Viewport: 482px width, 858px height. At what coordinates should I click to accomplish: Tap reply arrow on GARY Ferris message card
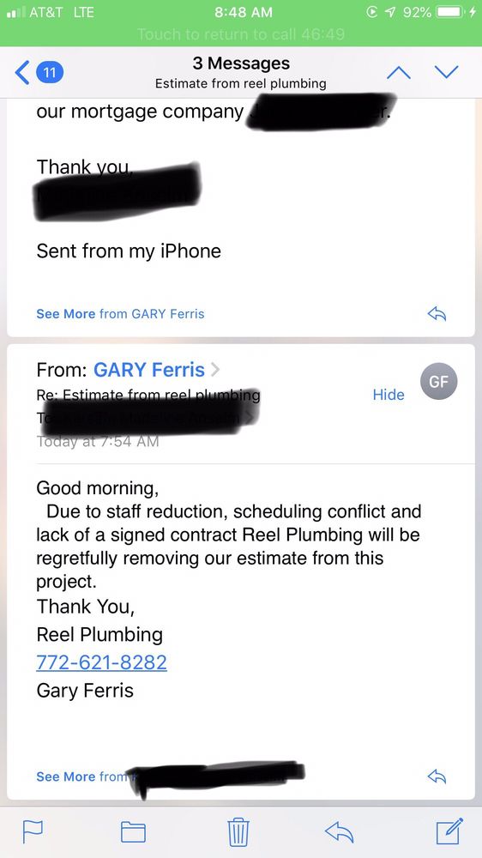tap(437, 776)
